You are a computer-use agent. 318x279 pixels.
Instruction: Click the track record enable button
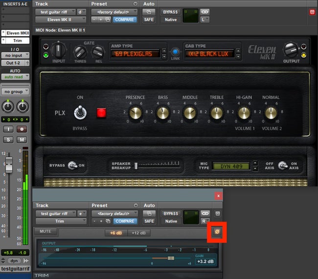22,129
